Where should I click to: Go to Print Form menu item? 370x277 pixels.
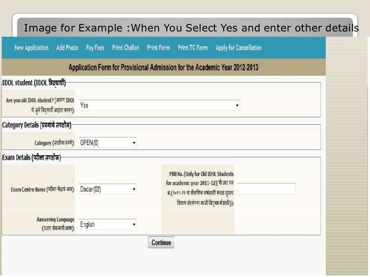click(x=159, y=48)
